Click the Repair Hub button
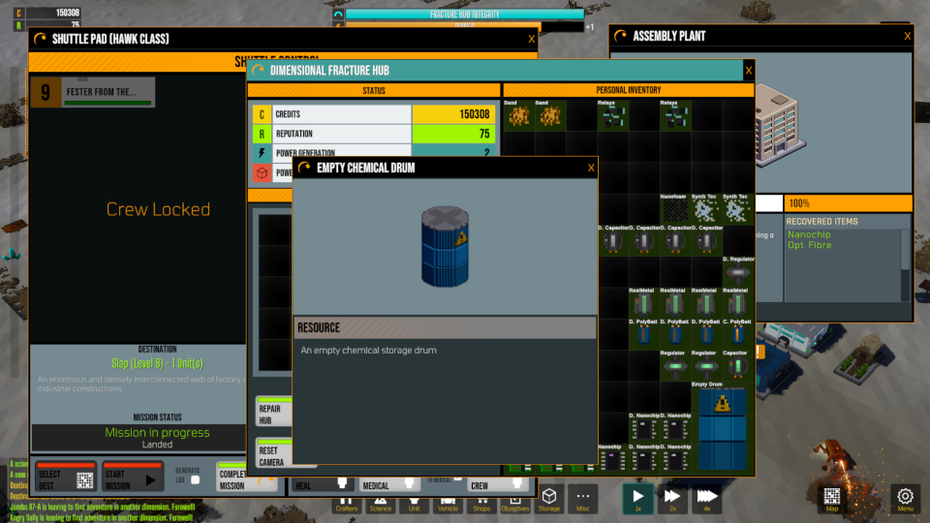The width and height of the screenshot is (930, 523). tap(272, 412)
